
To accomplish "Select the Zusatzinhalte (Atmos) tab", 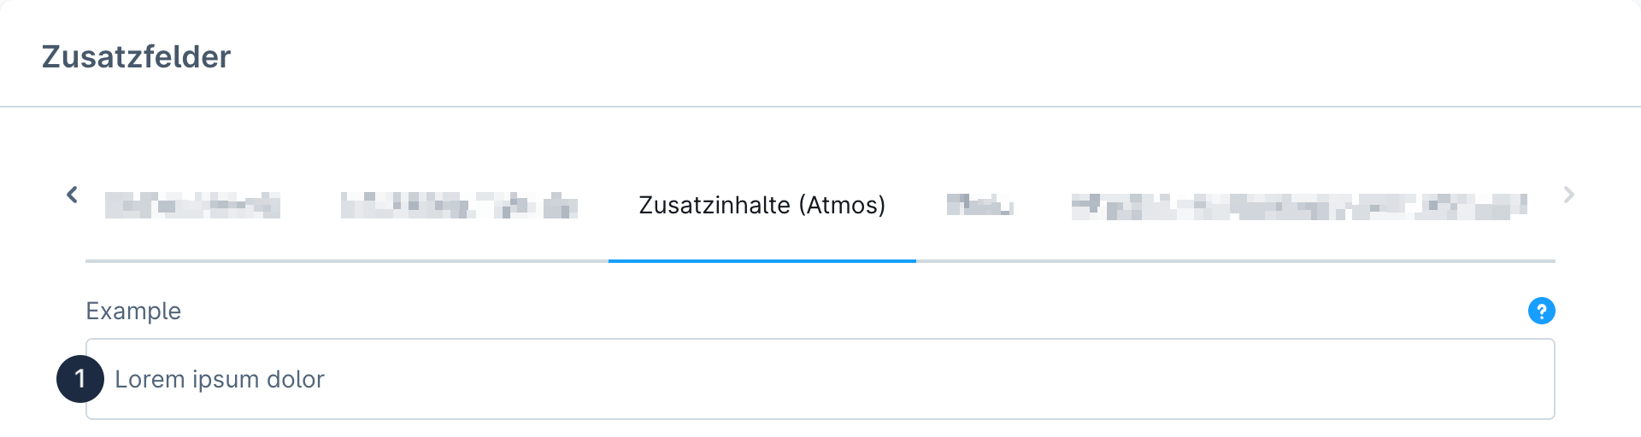I will 762,206.
